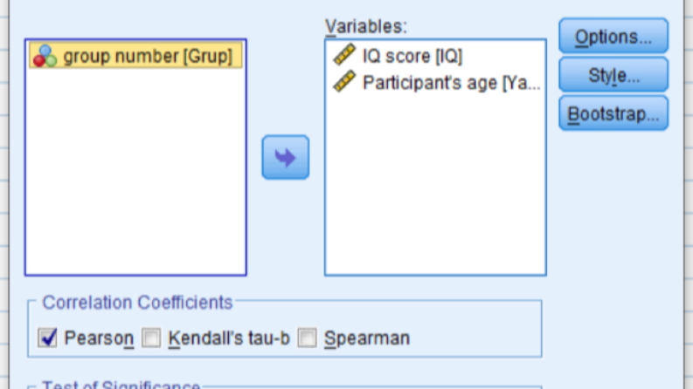Screen dimensions: 693x389
Task: Select IQ score [IQ] in Variables list
Action: coord(435,56)
